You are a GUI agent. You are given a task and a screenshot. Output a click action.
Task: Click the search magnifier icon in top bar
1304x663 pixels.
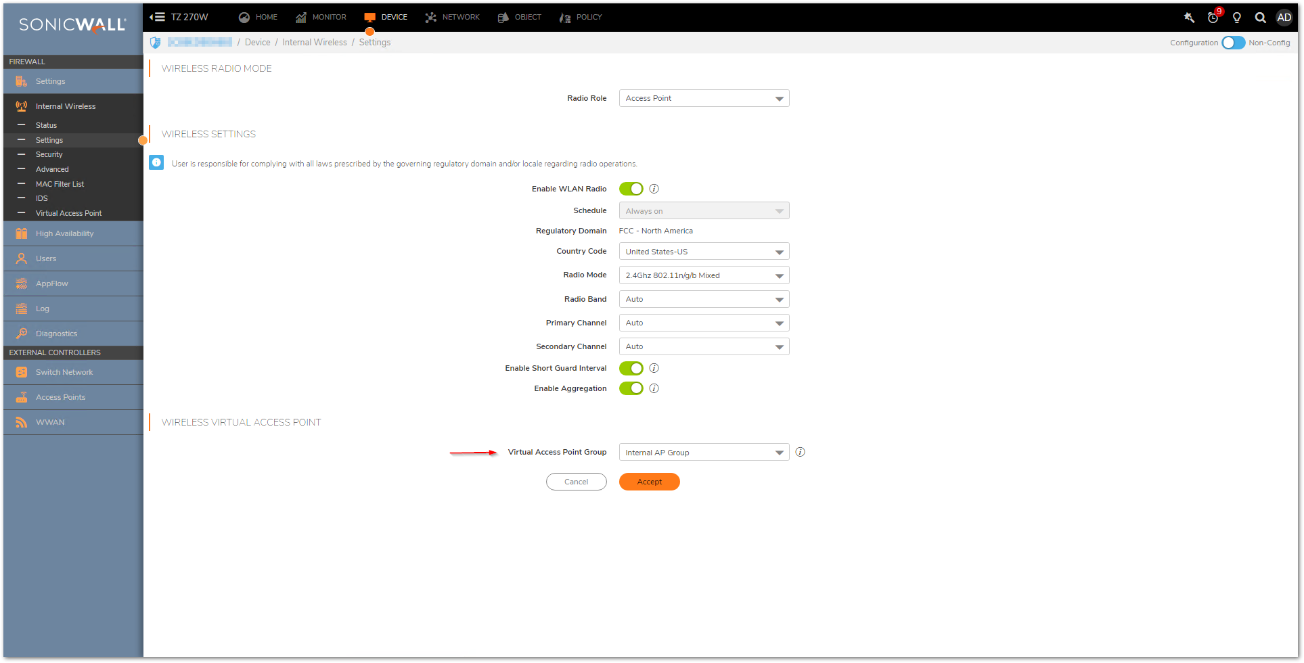click(1260, 18)
